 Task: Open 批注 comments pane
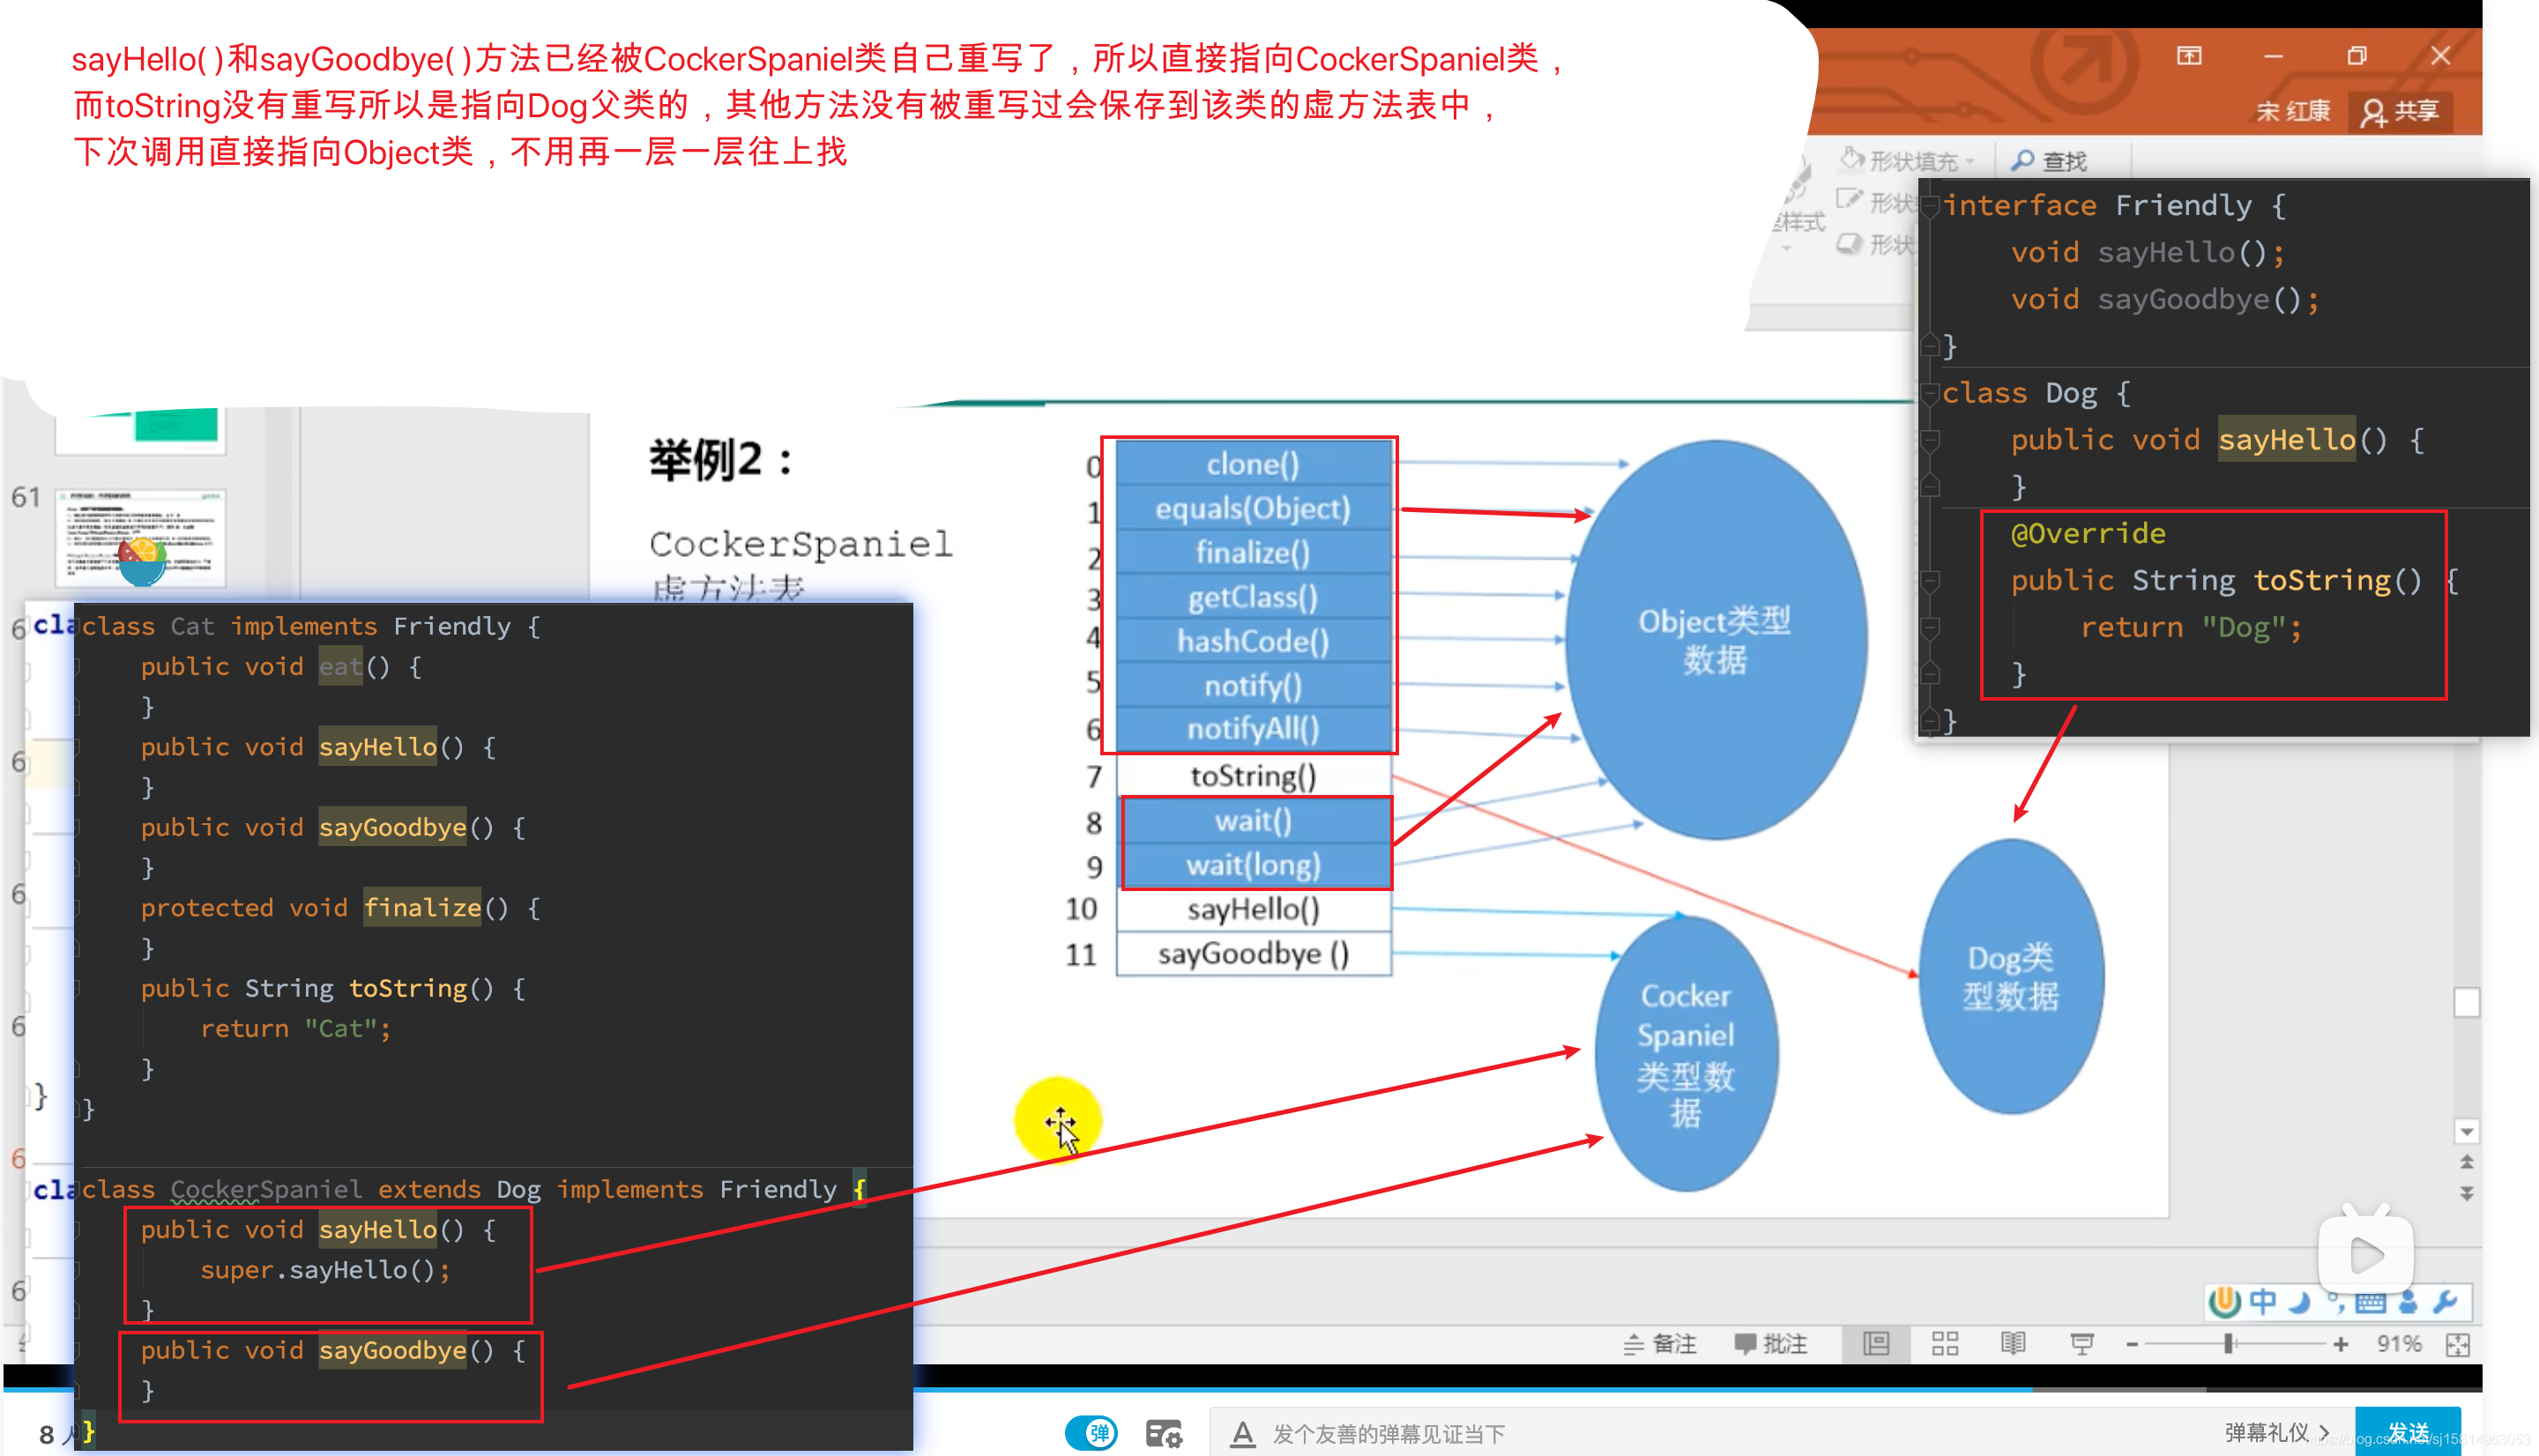click(1770, 1343)
